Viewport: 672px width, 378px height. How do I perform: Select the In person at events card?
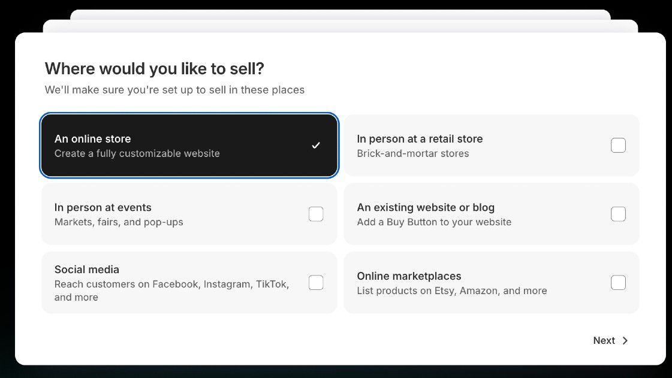189,214
